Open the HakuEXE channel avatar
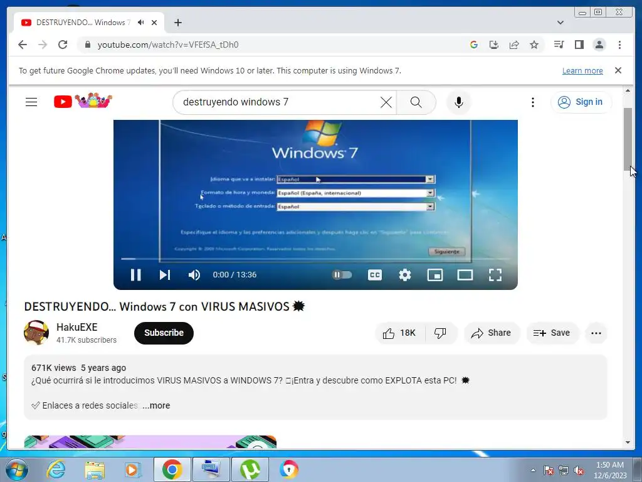Viewport: 642px width, 482px height. (36, 333)
